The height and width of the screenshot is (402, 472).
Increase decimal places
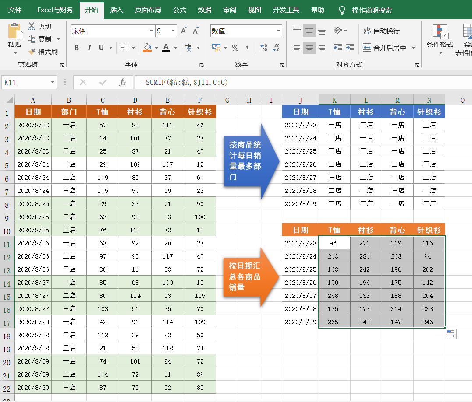pyautogui.click(x=264, y=48)
